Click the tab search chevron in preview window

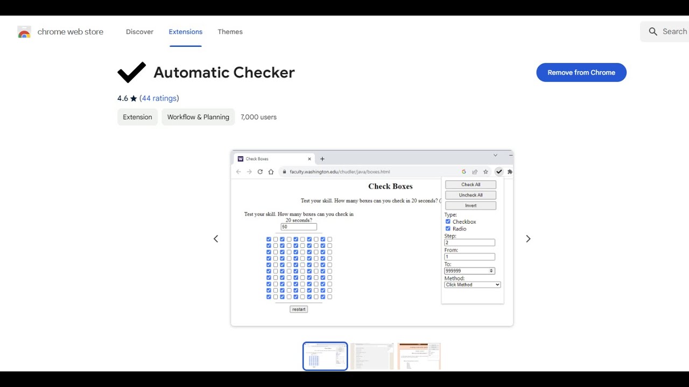pyautogui.click(x=495, y=155)
